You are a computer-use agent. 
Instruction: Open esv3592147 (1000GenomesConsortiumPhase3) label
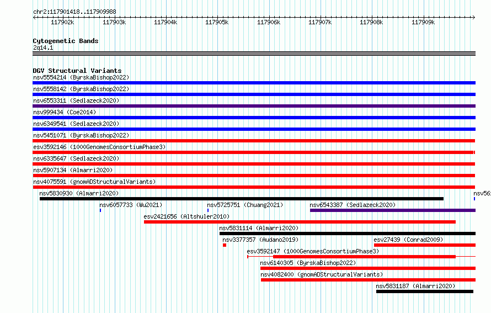(313, 251)
